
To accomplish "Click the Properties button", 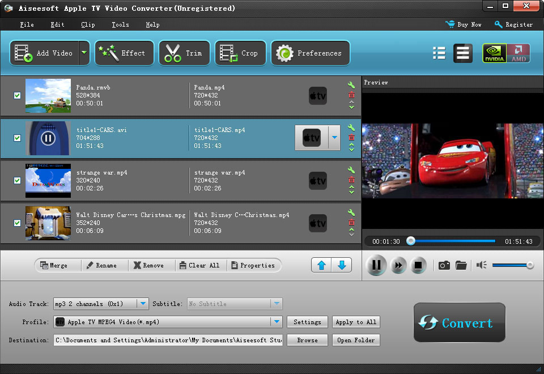I will 253,265.
